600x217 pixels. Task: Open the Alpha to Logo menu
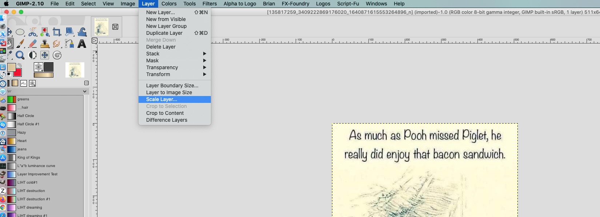point(240,4)
